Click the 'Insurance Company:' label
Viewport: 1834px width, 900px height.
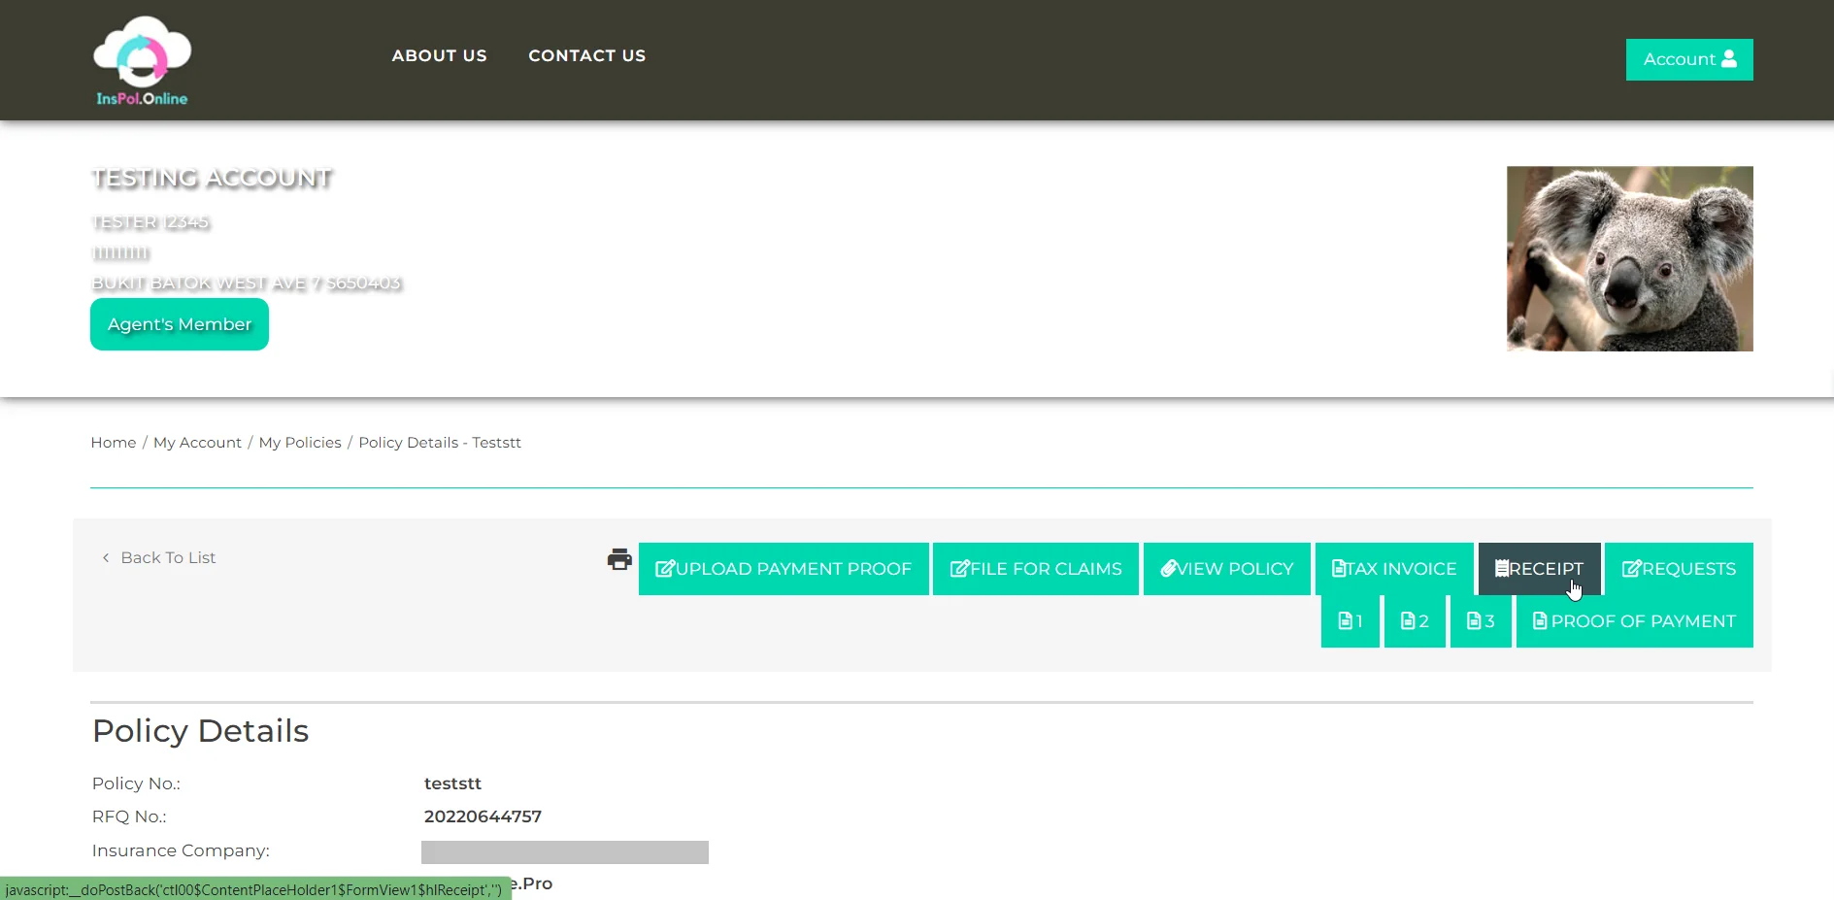(181, 850)
